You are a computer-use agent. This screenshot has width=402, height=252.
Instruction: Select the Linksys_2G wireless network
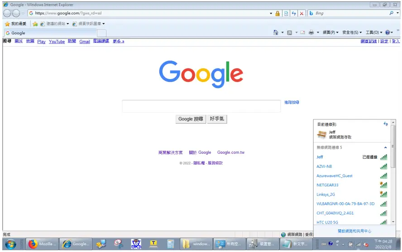352,195
